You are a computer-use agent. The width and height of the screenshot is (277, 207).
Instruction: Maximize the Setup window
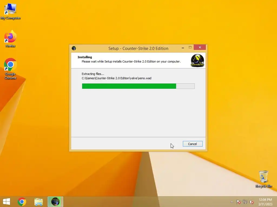[190, 47]
